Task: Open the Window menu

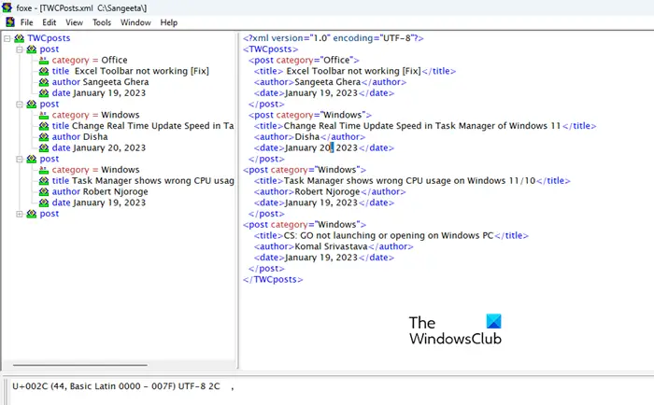Action: 135,22
